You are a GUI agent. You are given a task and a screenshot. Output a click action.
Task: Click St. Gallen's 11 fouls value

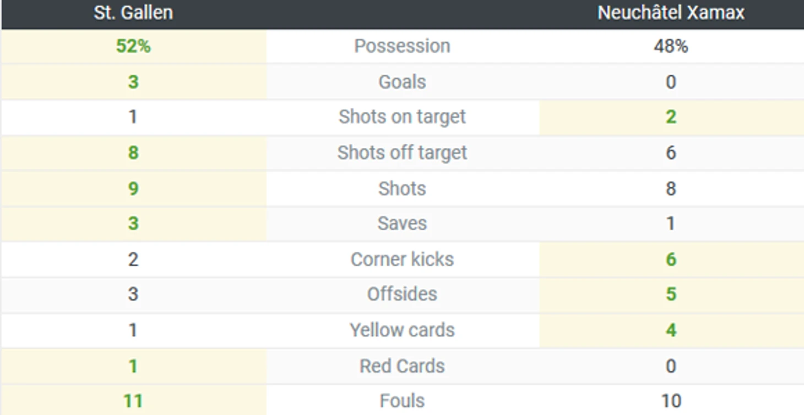tap(133, 401)
